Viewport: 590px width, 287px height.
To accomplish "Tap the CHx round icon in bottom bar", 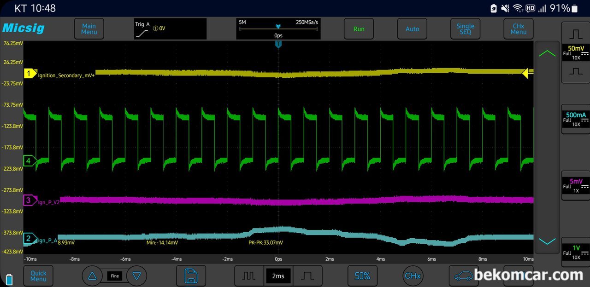I will (x=413, y=276).
